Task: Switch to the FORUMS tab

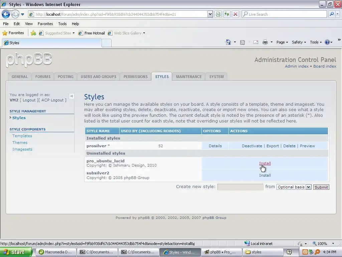Action: tap(43, 77)
